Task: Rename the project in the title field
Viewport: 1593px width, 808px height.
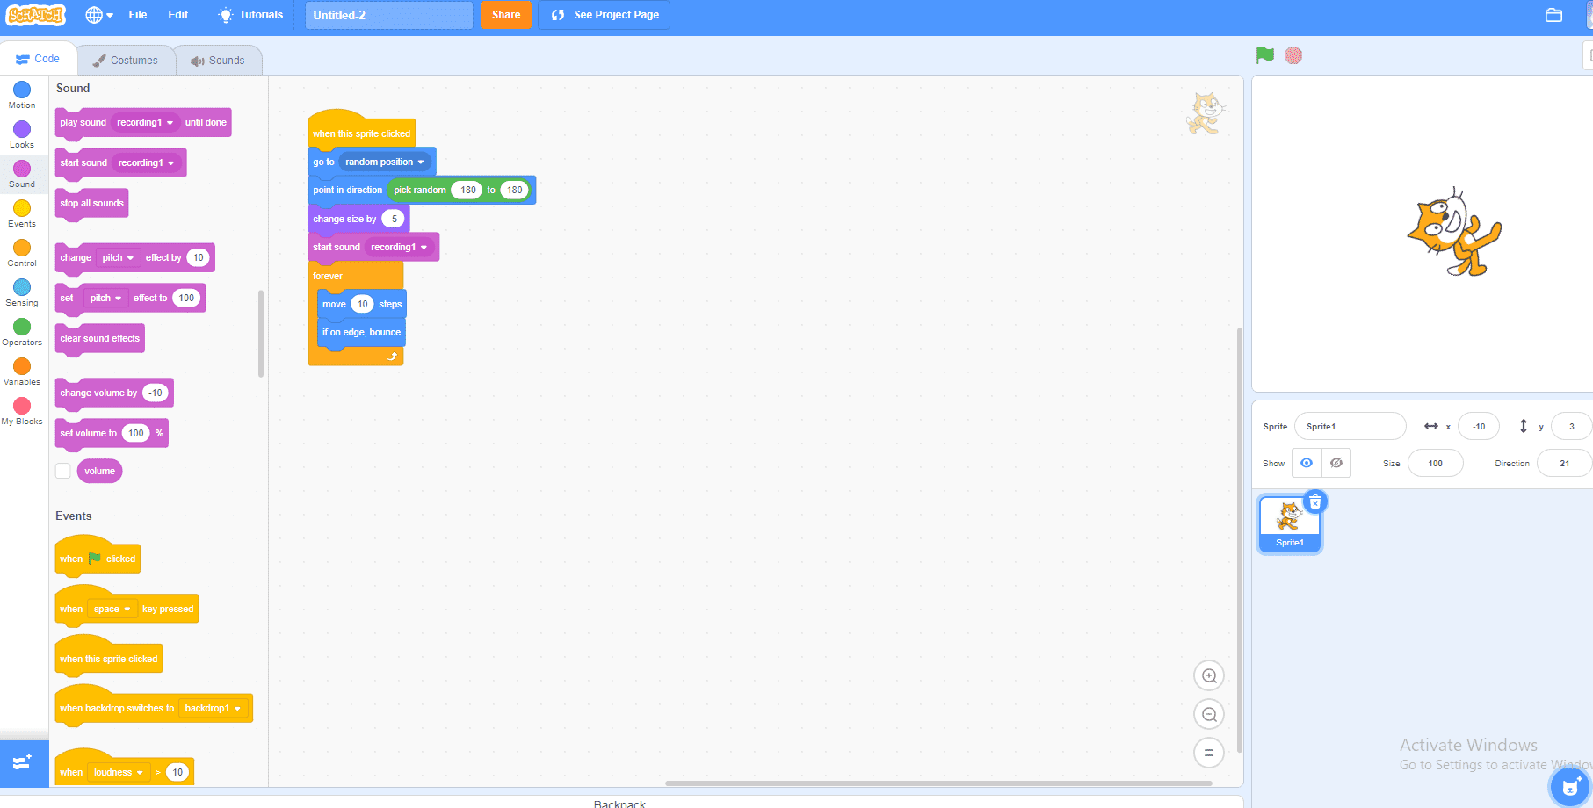Action: tap(388, 15)
